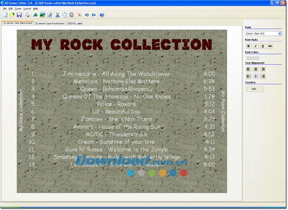Toggle strikethrough ABC font style
288x210 pixels.
click(270, 46)
